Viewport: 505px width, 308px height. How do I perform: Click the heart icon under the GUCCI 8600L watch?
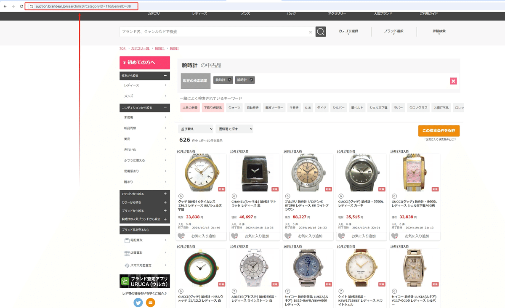click(395, 236)
